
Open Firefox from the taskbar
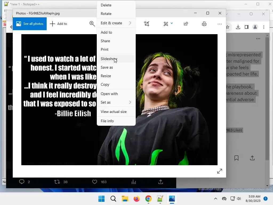pos(137,199)
